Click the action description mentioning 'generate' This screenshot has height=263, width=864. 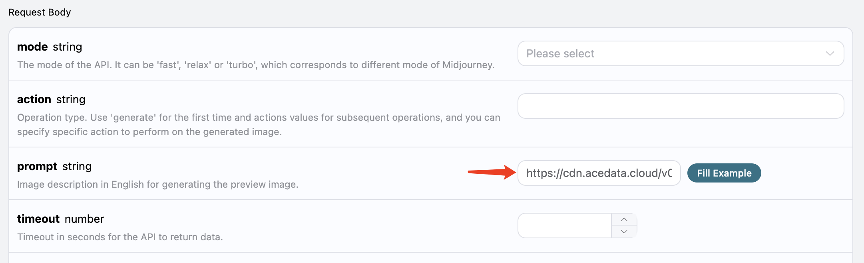259,125
